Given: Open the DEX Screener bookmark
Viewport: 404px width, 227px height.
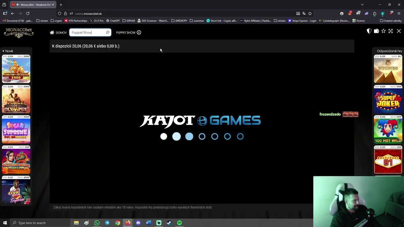Looking at the screenshot, I should point(153,21).
